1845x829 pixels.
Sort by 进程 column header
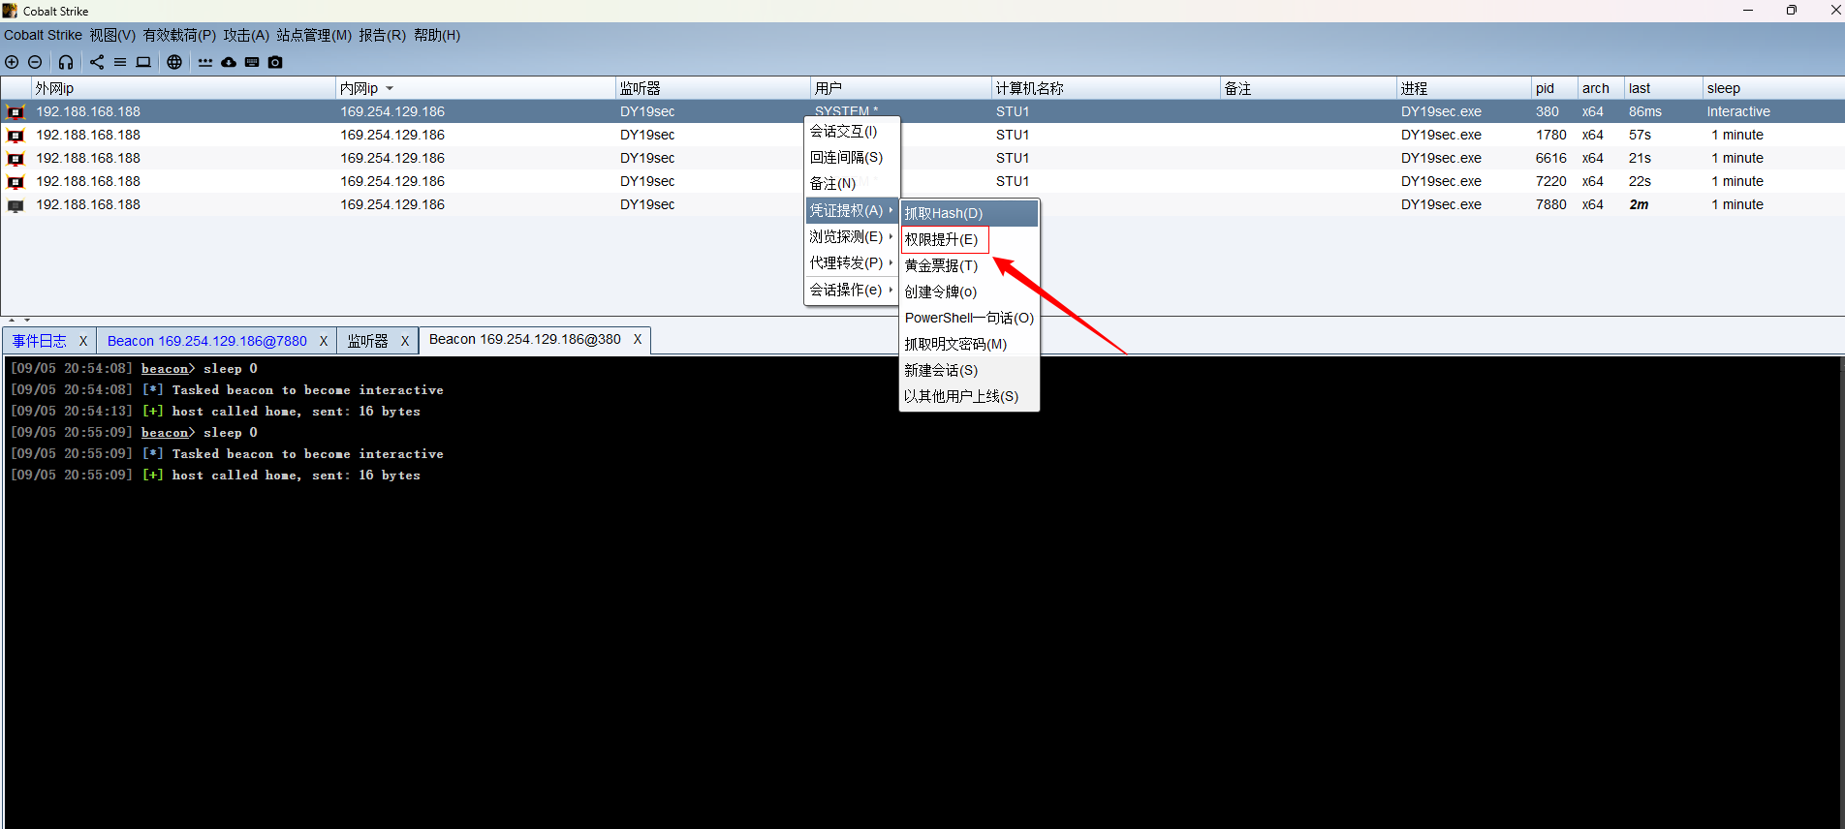point(1463,88)
